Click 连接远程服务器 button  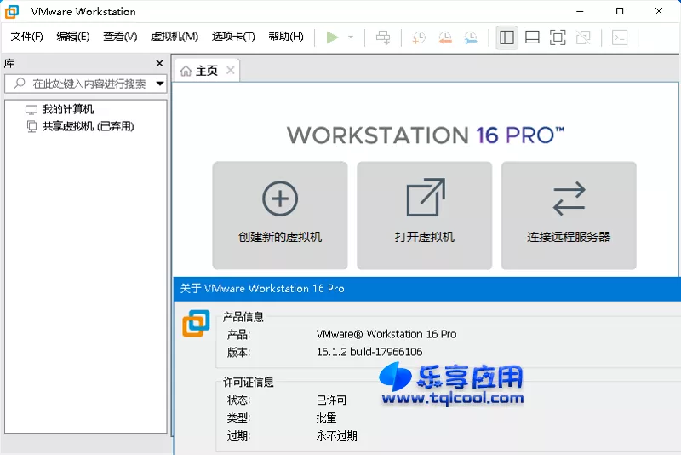[x=569, y=216]
